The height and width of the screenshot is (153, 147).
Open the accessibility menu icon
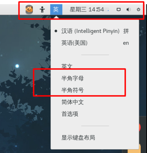(42, 9)
